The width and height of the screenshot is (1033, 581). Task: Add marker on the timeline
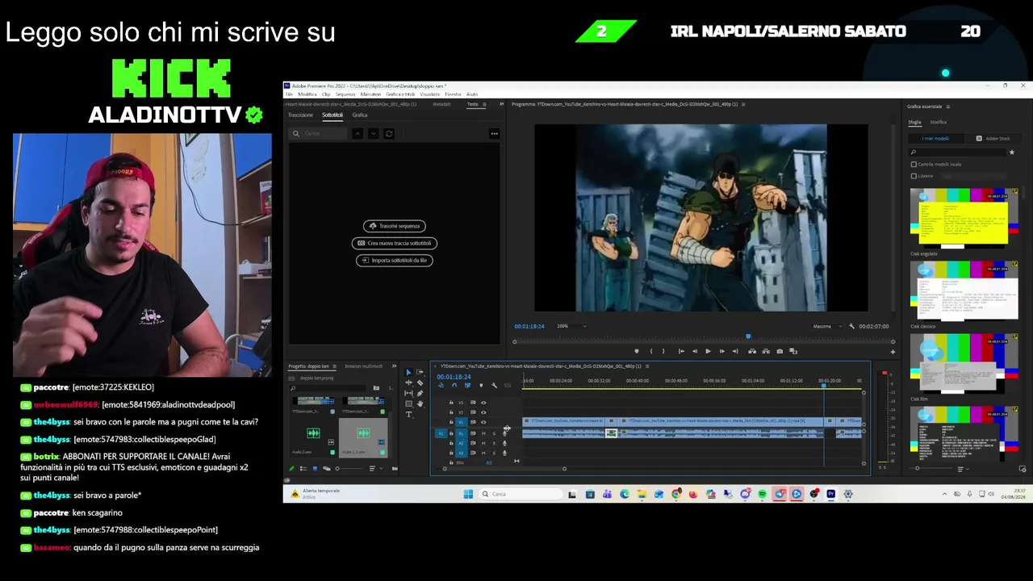coord(481,386)
